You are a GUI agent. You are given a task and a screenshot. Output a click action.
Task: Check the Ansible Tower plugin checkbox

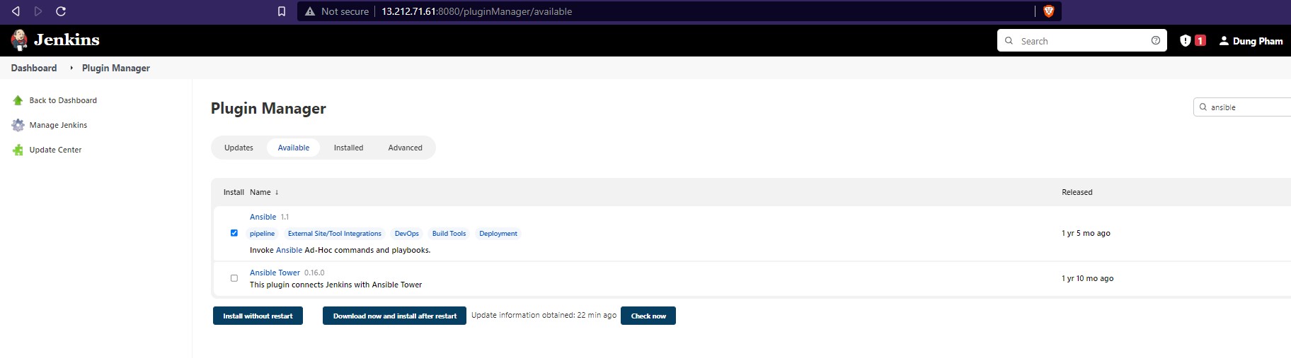(234, 278)
